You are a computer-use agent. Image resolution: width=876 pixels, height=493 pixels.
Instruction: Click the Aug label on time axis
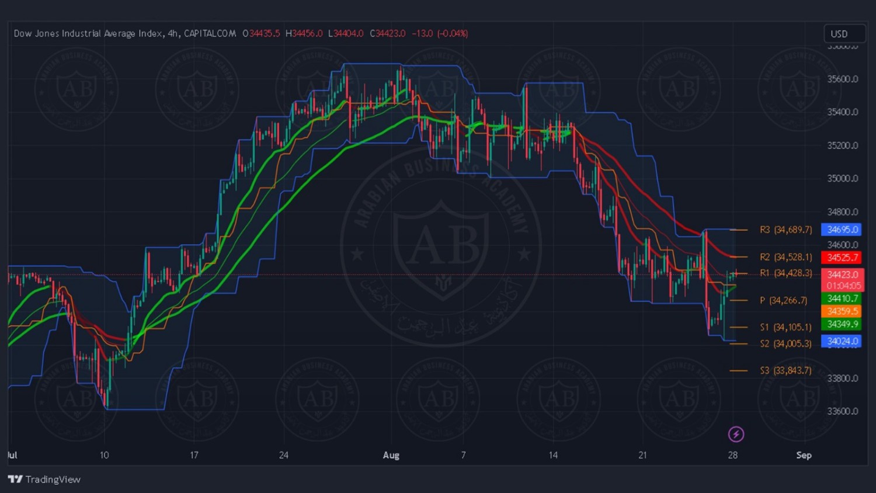(x=391, y=455)
